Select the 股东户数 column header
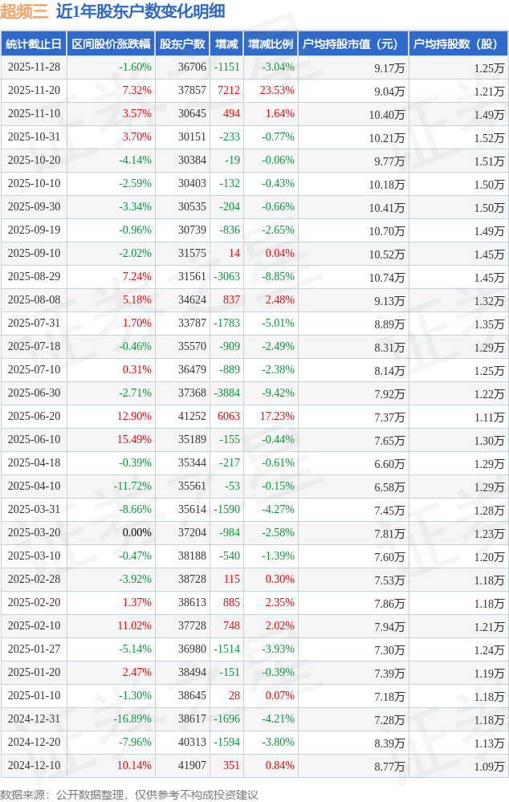The height and width of the screenshot is (802, 509). click(182, 44)
